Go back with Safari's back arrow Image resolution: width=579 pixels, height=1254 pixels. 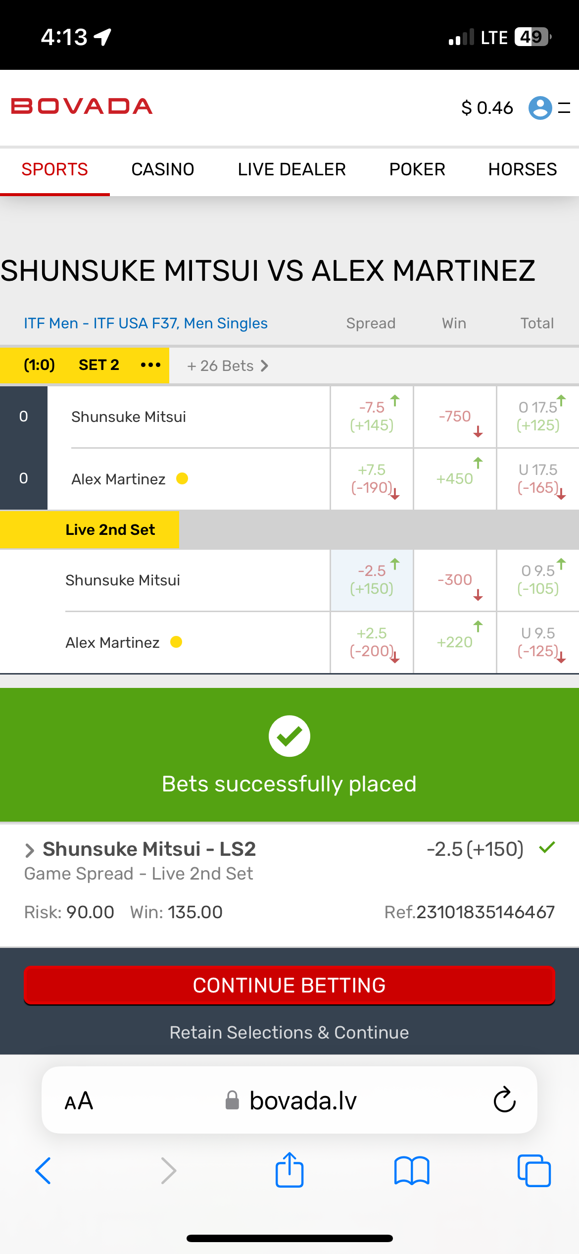pyautogui.click(x=44, y=1171)
